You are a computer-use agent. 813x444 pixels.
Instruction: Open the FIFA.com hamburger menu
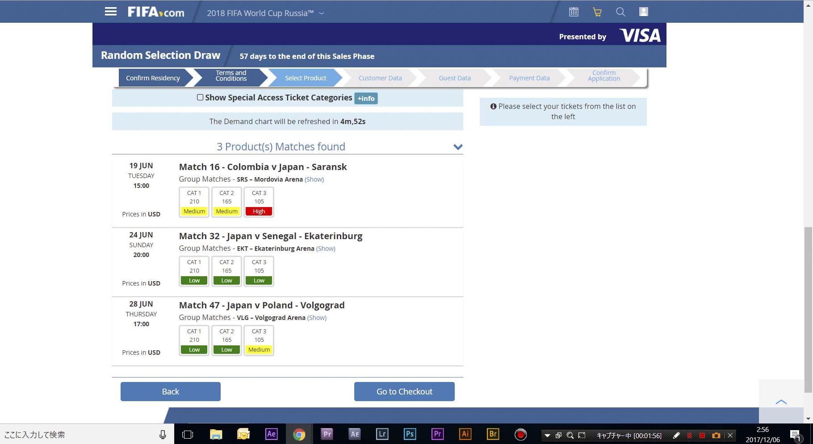pyautogui.click(x=111, y=12)
